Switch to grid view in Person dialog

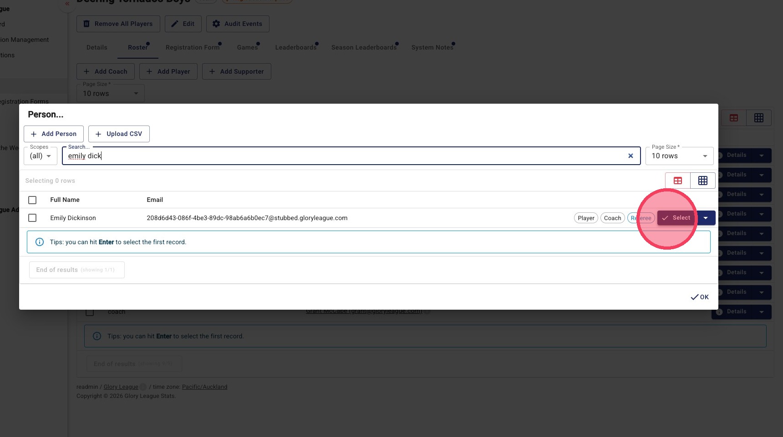point(703,181)
